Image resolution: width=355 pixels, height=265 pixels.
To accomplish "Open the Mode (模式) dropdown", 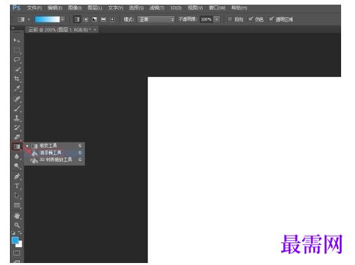I will (x=156, y=19).
